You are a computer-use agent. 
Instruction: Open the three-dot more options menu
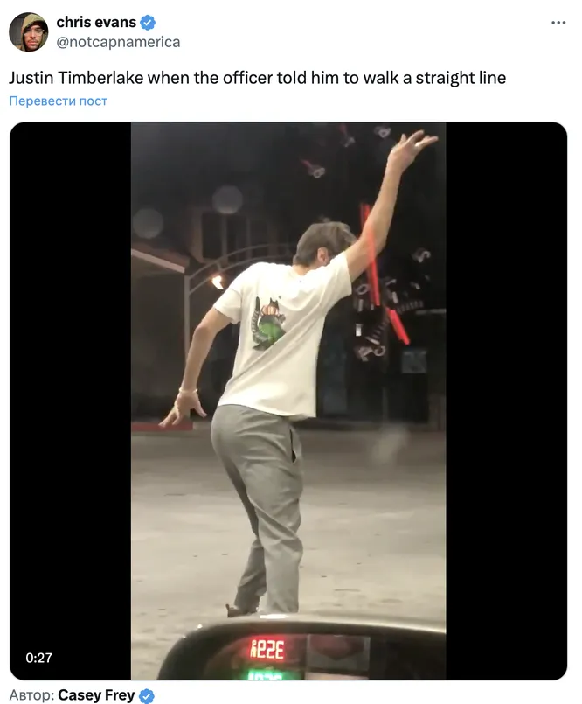click(558, 23)
